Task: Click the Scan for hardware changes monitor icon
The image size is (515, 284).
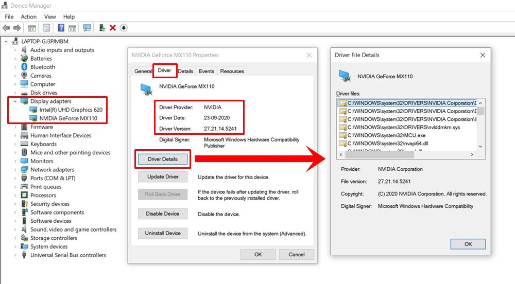Action: coord(87,28)
